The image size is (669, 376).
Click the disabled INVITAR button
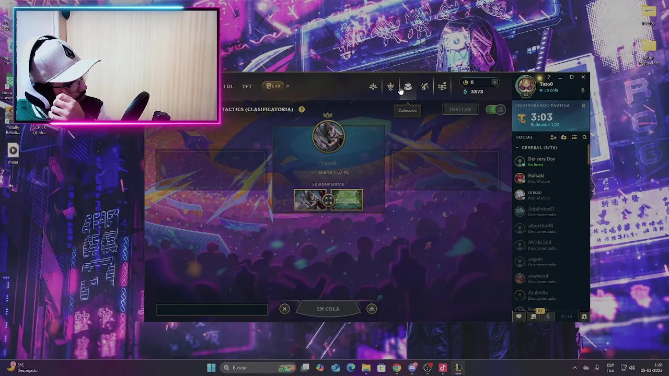460,109
